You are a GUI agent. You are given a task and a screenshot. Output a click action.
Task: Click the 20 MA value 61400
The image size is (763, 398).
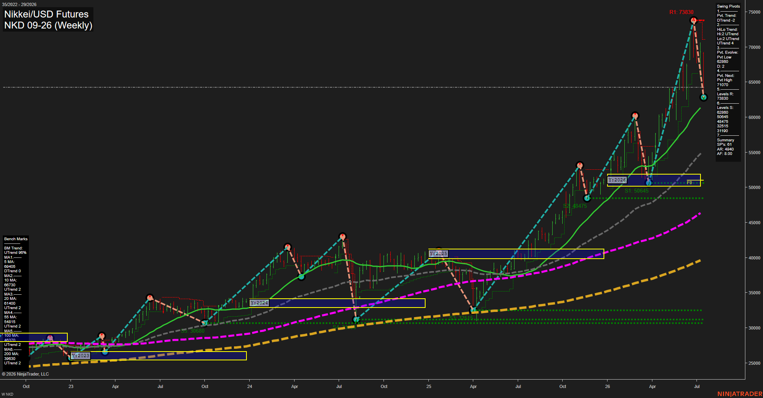tap(10, 304)
